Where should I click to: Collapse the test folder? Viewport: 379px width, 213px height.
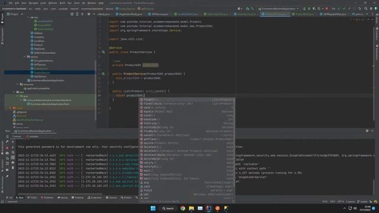point(14,92)
